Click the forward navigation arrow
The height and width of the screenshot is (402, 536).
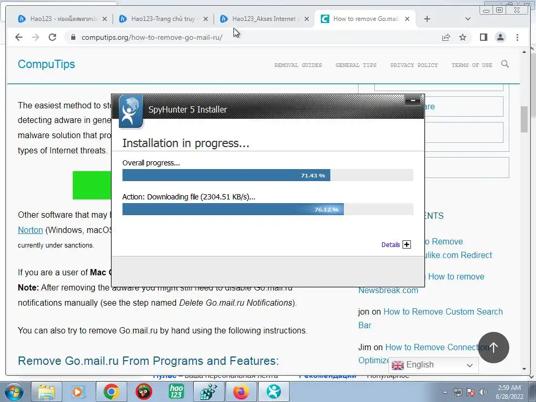pos(36,37)
